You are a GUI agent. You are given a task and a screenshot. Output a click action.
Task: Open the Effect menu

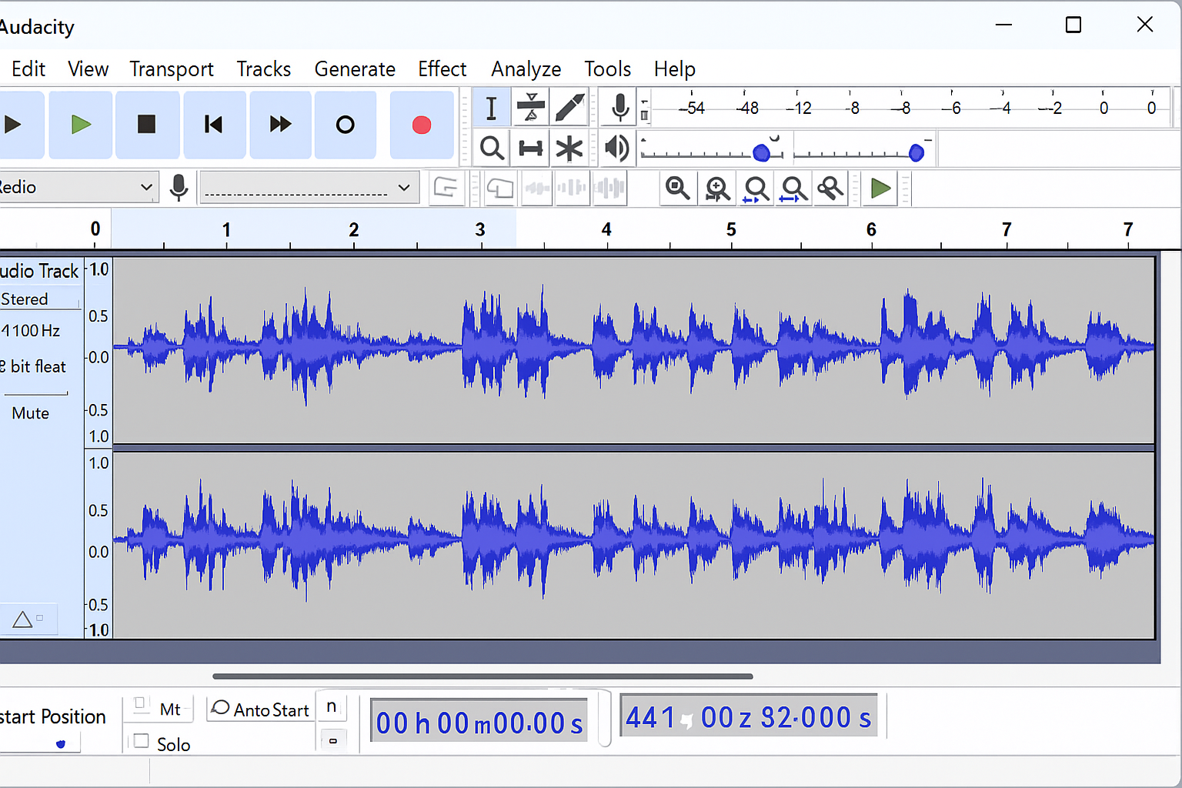(442, 68)
